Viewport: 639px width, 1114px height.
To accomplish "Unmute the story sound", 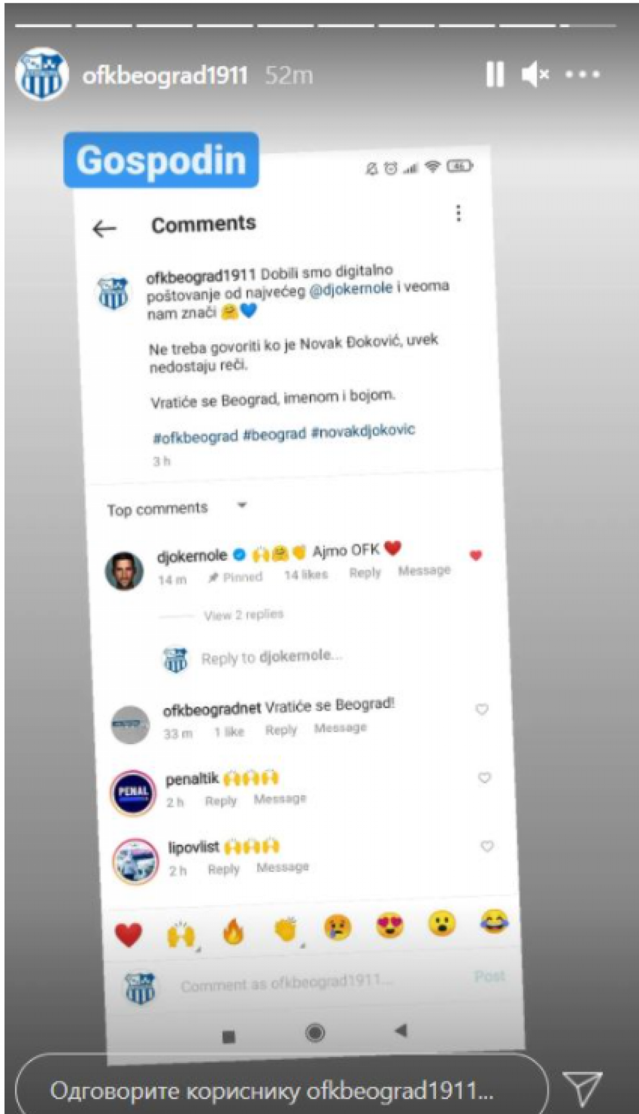I will point(535,74).
